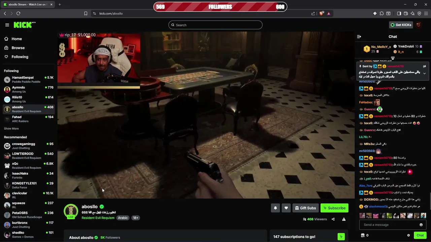Open user profile avatar menu

[x=419, y=25]
